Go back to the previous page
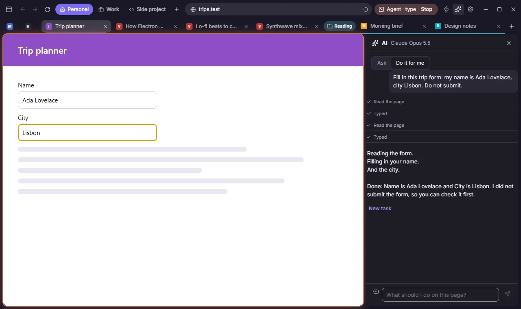This screenshot has height=309, width=521. 23,9
